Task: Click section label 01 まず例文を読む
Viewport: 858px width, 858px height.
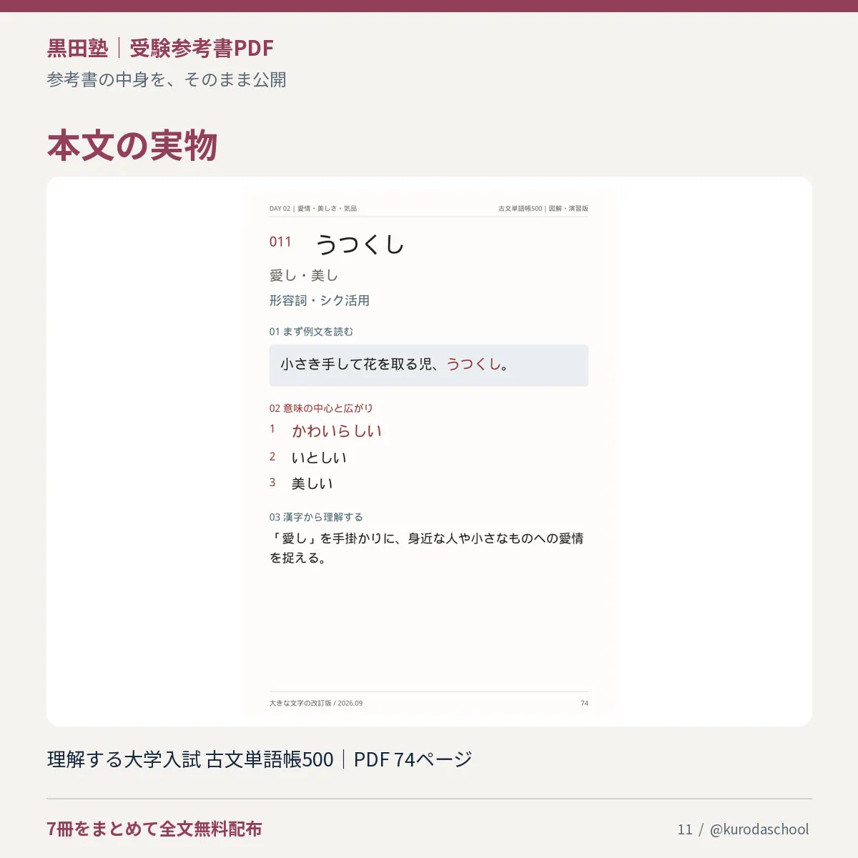Action: click(311, 332)
